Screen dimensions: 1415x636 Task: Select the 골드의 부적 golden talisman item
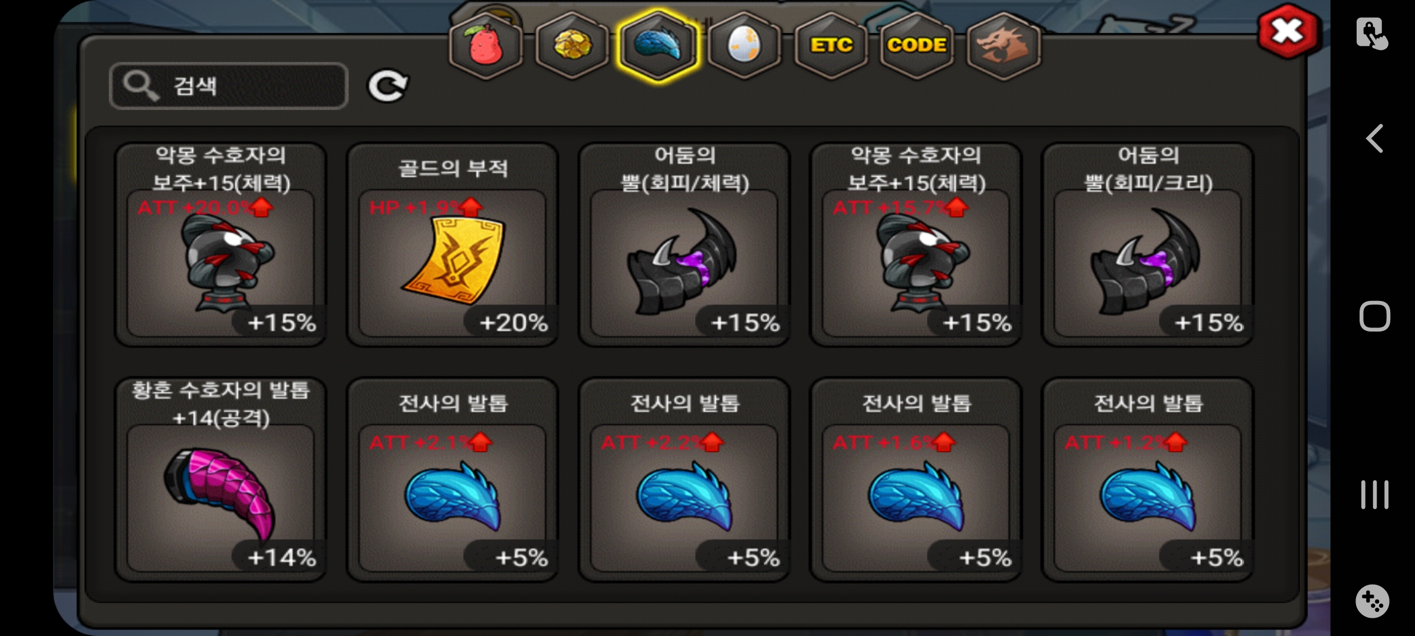452,244
